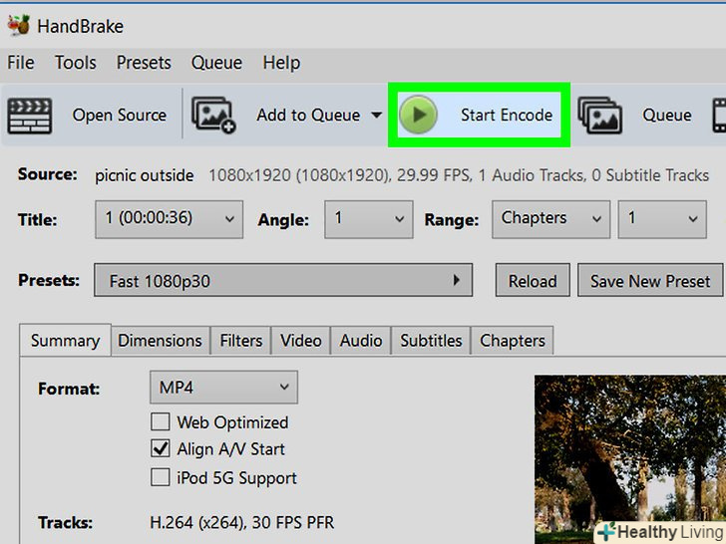Switch to the Dimensions tab
Screen dimensions: 726x544
(x=161, y=341)
